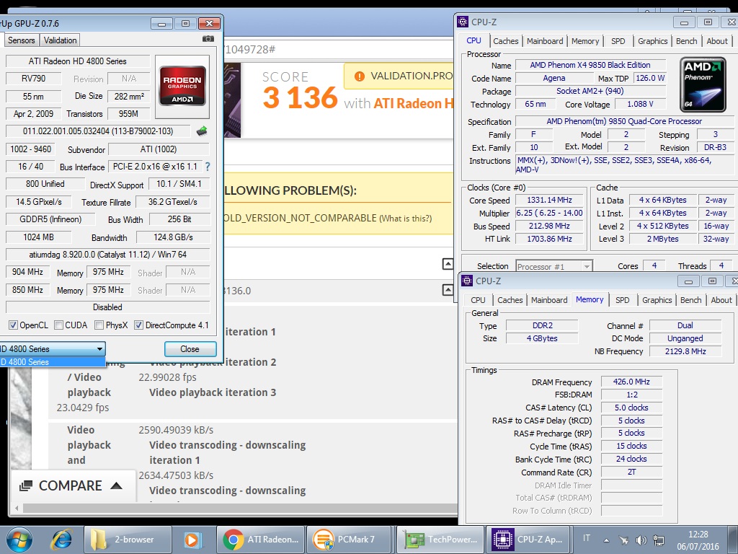Open the Windows Start menu

tap(19, 540)
